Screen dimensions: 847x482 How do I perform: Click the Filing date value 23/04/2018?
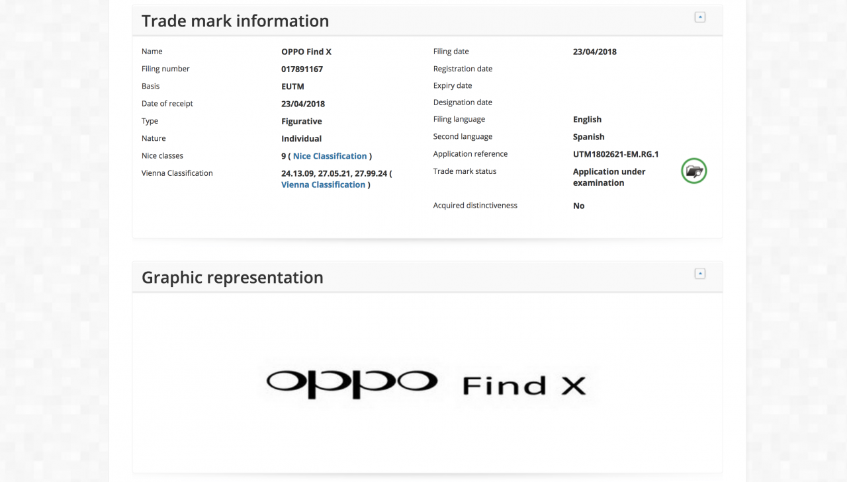pos(595,52)
